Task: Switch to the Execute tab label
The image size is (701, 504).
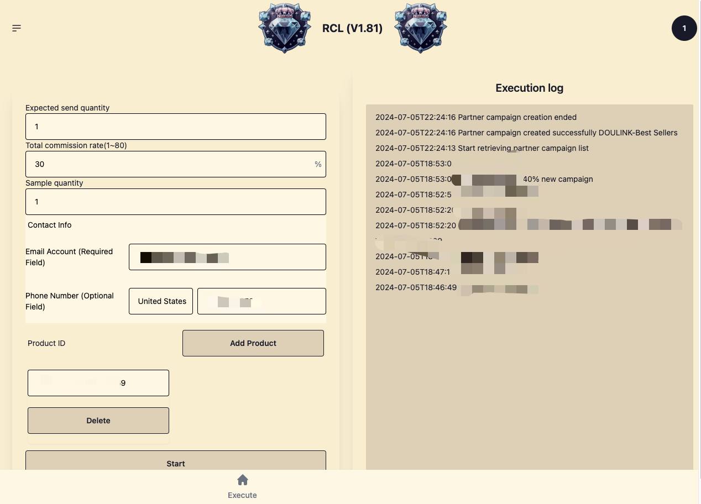Action: pos(242,495)
